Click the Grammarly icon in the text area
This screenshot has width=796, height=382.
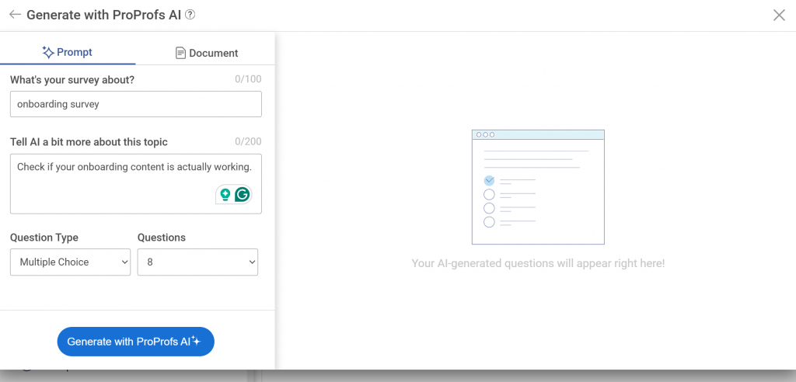pos(242,195)
